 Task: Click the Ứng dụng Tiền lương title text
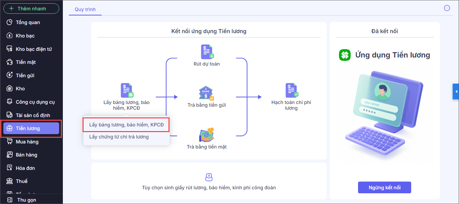click(x=393, y=55)
